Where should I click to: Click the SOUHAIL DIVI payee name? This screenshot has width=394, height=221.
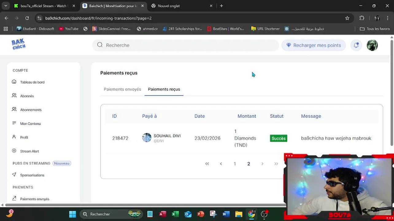click(167, 136)
